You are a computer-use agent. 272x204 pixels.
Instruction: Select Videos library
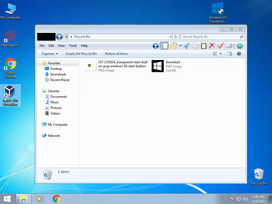coord(55,113)
